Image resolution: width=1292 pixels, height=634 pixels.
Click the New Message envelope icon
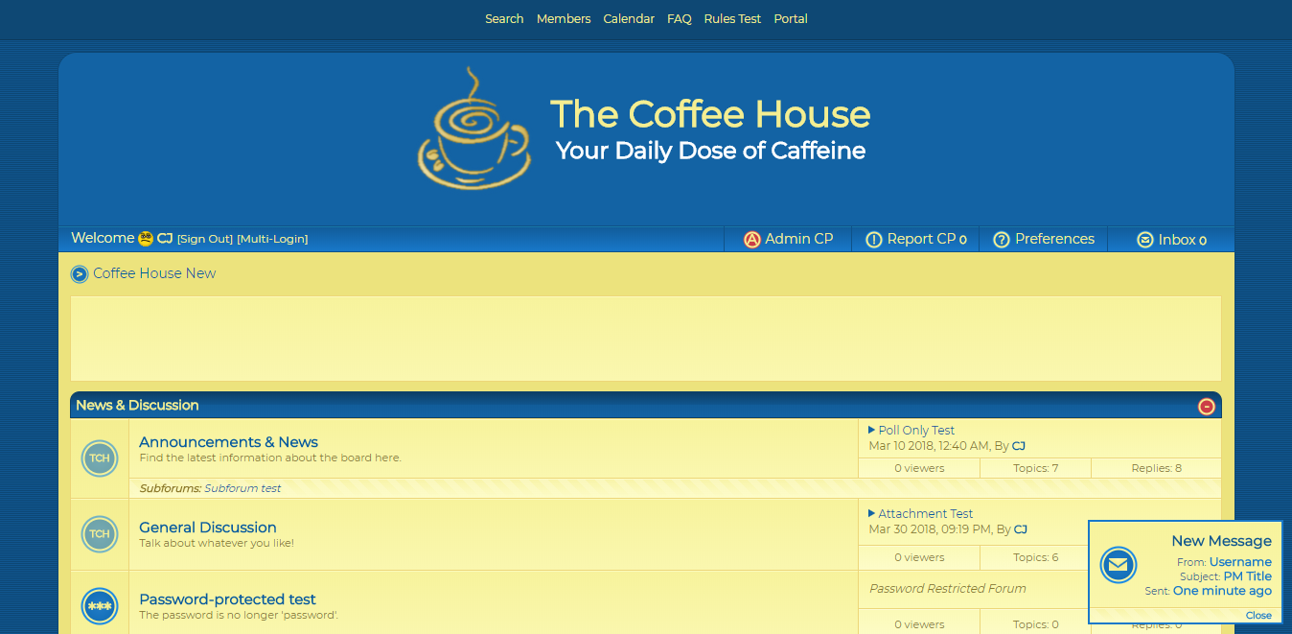[x=1118, y=565]
